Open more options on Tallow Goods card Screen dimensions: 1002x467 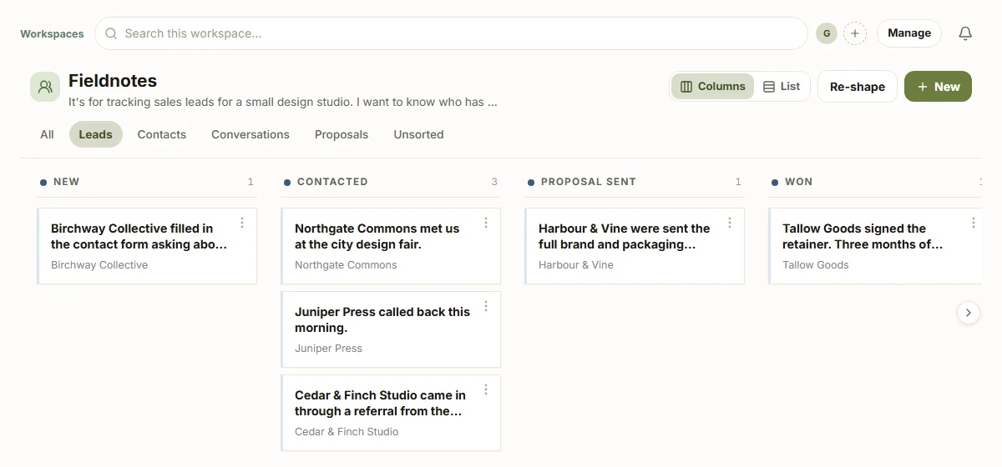tap(974, 223)
